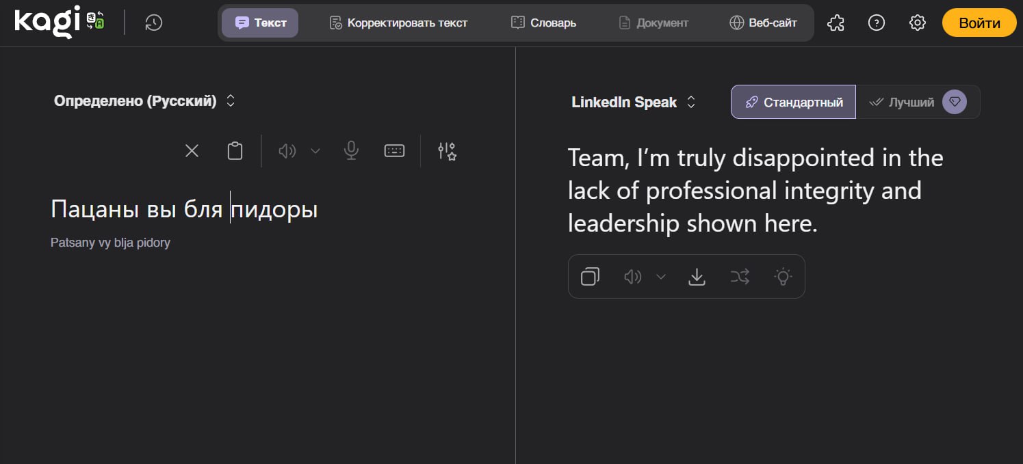This screenshot has width=1023, height=464.
Task: Open help question mark icon
Action: 876,23
